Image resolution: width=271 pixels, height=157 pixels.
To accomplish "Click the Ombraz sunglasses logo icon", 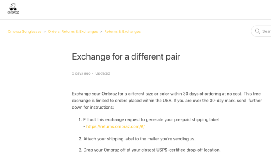I will [x=13, y=8].
